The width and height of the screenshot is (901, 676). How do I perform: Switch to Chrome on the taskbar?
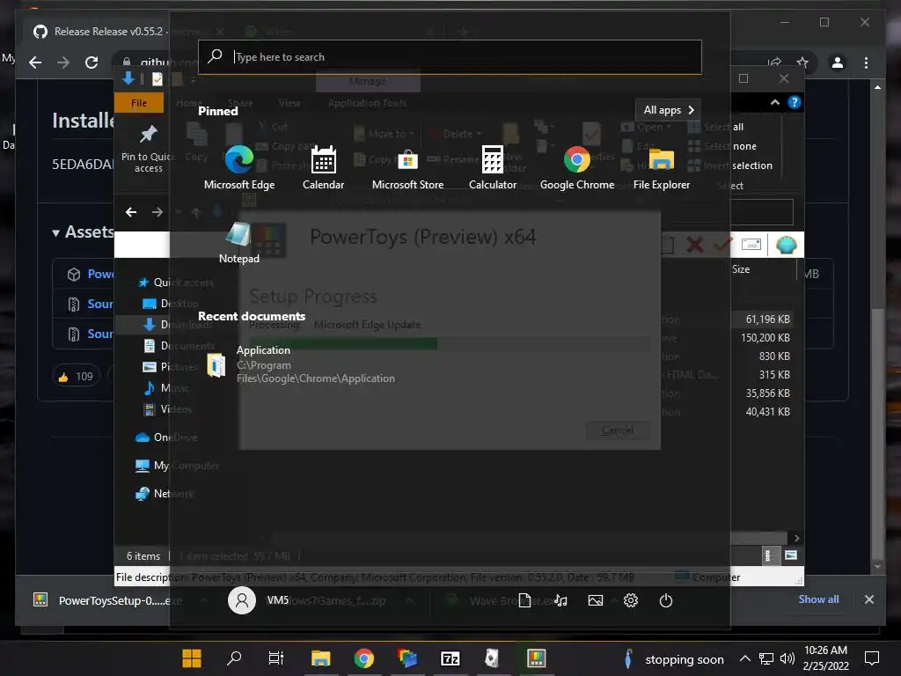363,658
